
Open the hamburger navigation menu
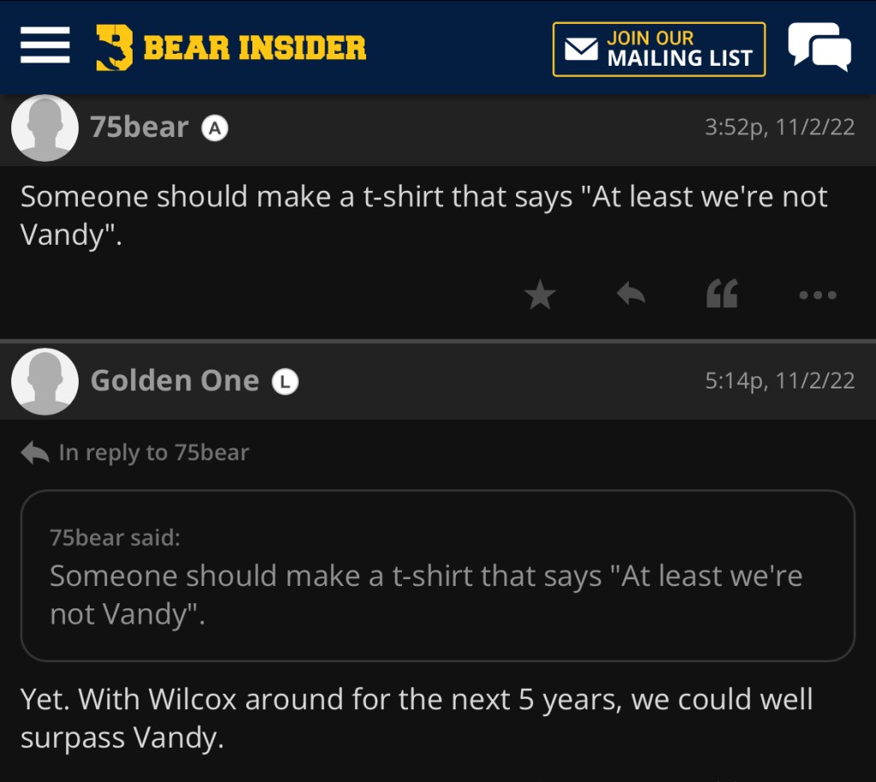tap(44, 46)
